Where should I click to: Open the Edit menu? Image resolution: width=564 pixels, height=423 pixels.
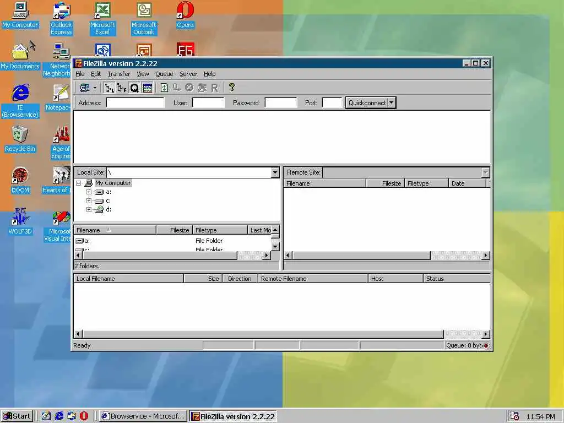(96, 74)
